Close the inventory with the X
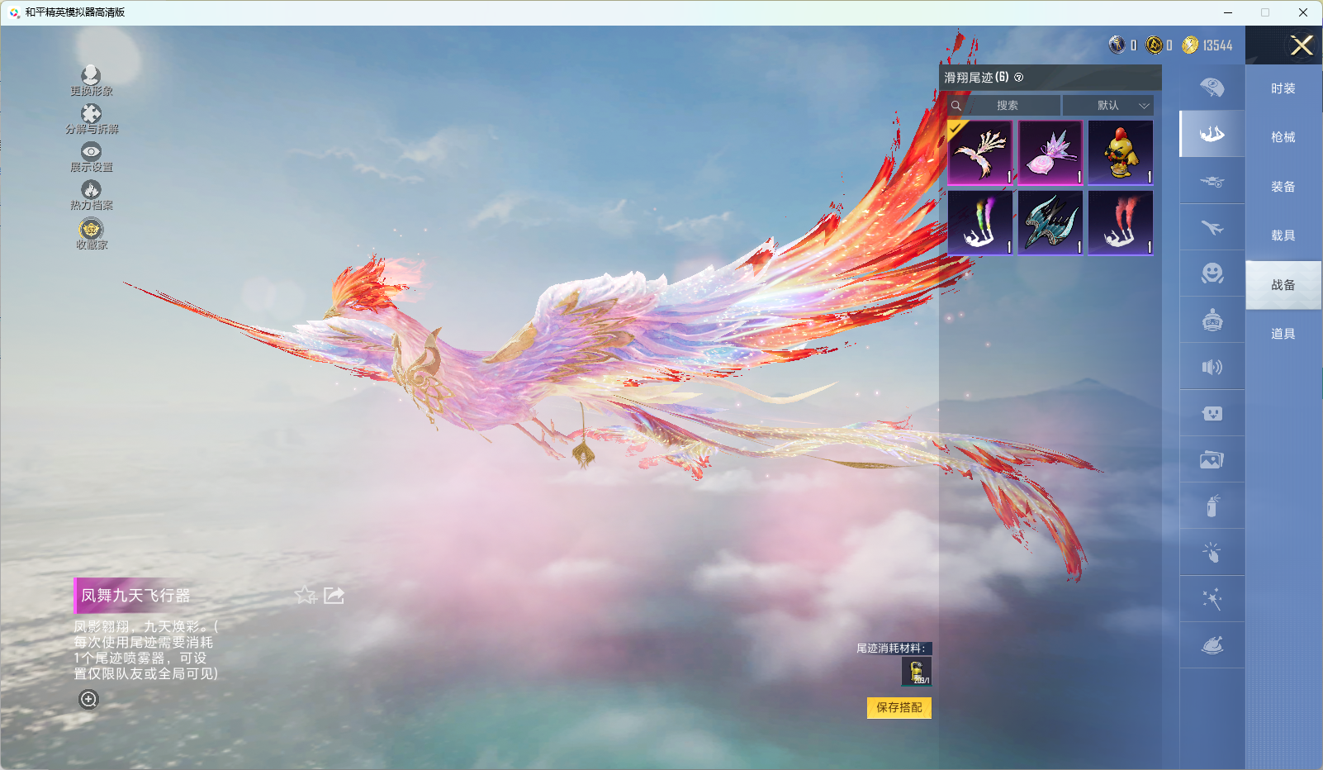 [1302, 45]
